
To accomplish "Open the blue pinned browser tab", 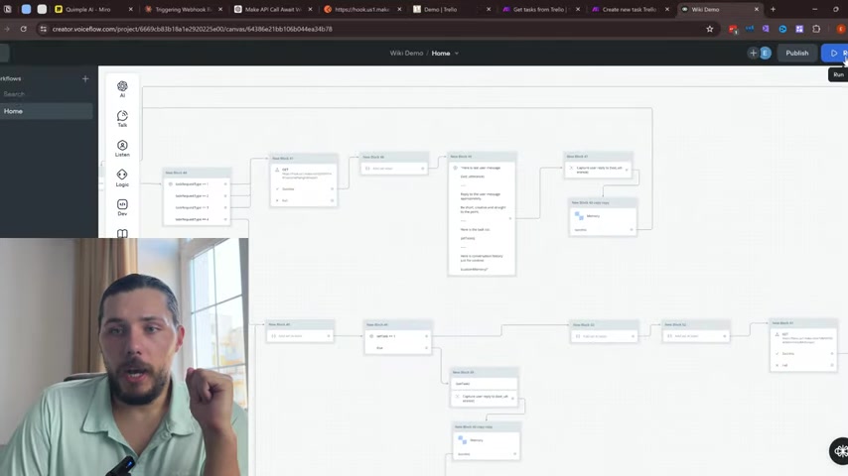I will pyautogui.click(x=26, y=9).
